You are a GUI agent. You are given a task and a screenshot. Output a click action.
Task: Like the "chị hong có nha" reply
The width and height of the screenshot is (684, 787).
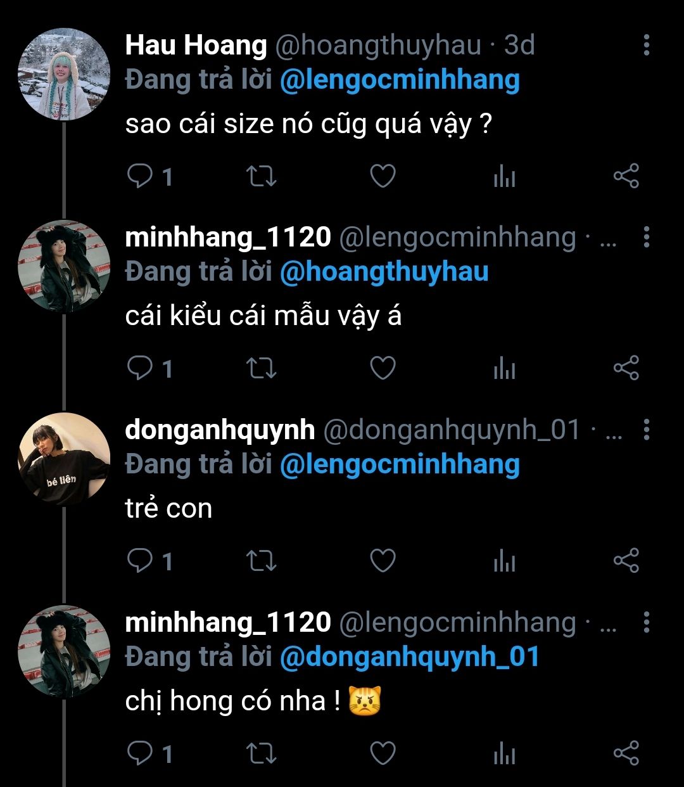[x=383, y=753]
